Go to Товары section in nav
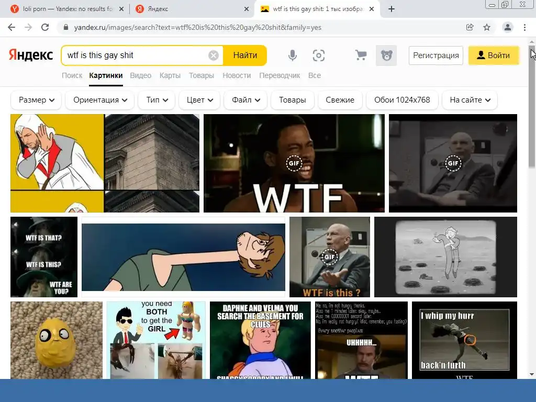The width and height of the screenshot is (536, 402). (x=202, y=75)
